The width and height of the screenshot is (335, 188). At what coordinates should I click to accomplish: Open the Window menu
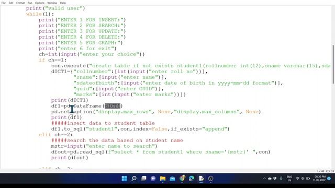pyautogui.click(x=52, y=3)
